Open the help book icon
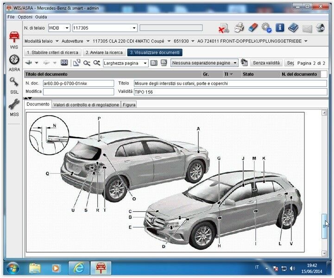This screenshot has width=334, height=278. coord(293,28)
